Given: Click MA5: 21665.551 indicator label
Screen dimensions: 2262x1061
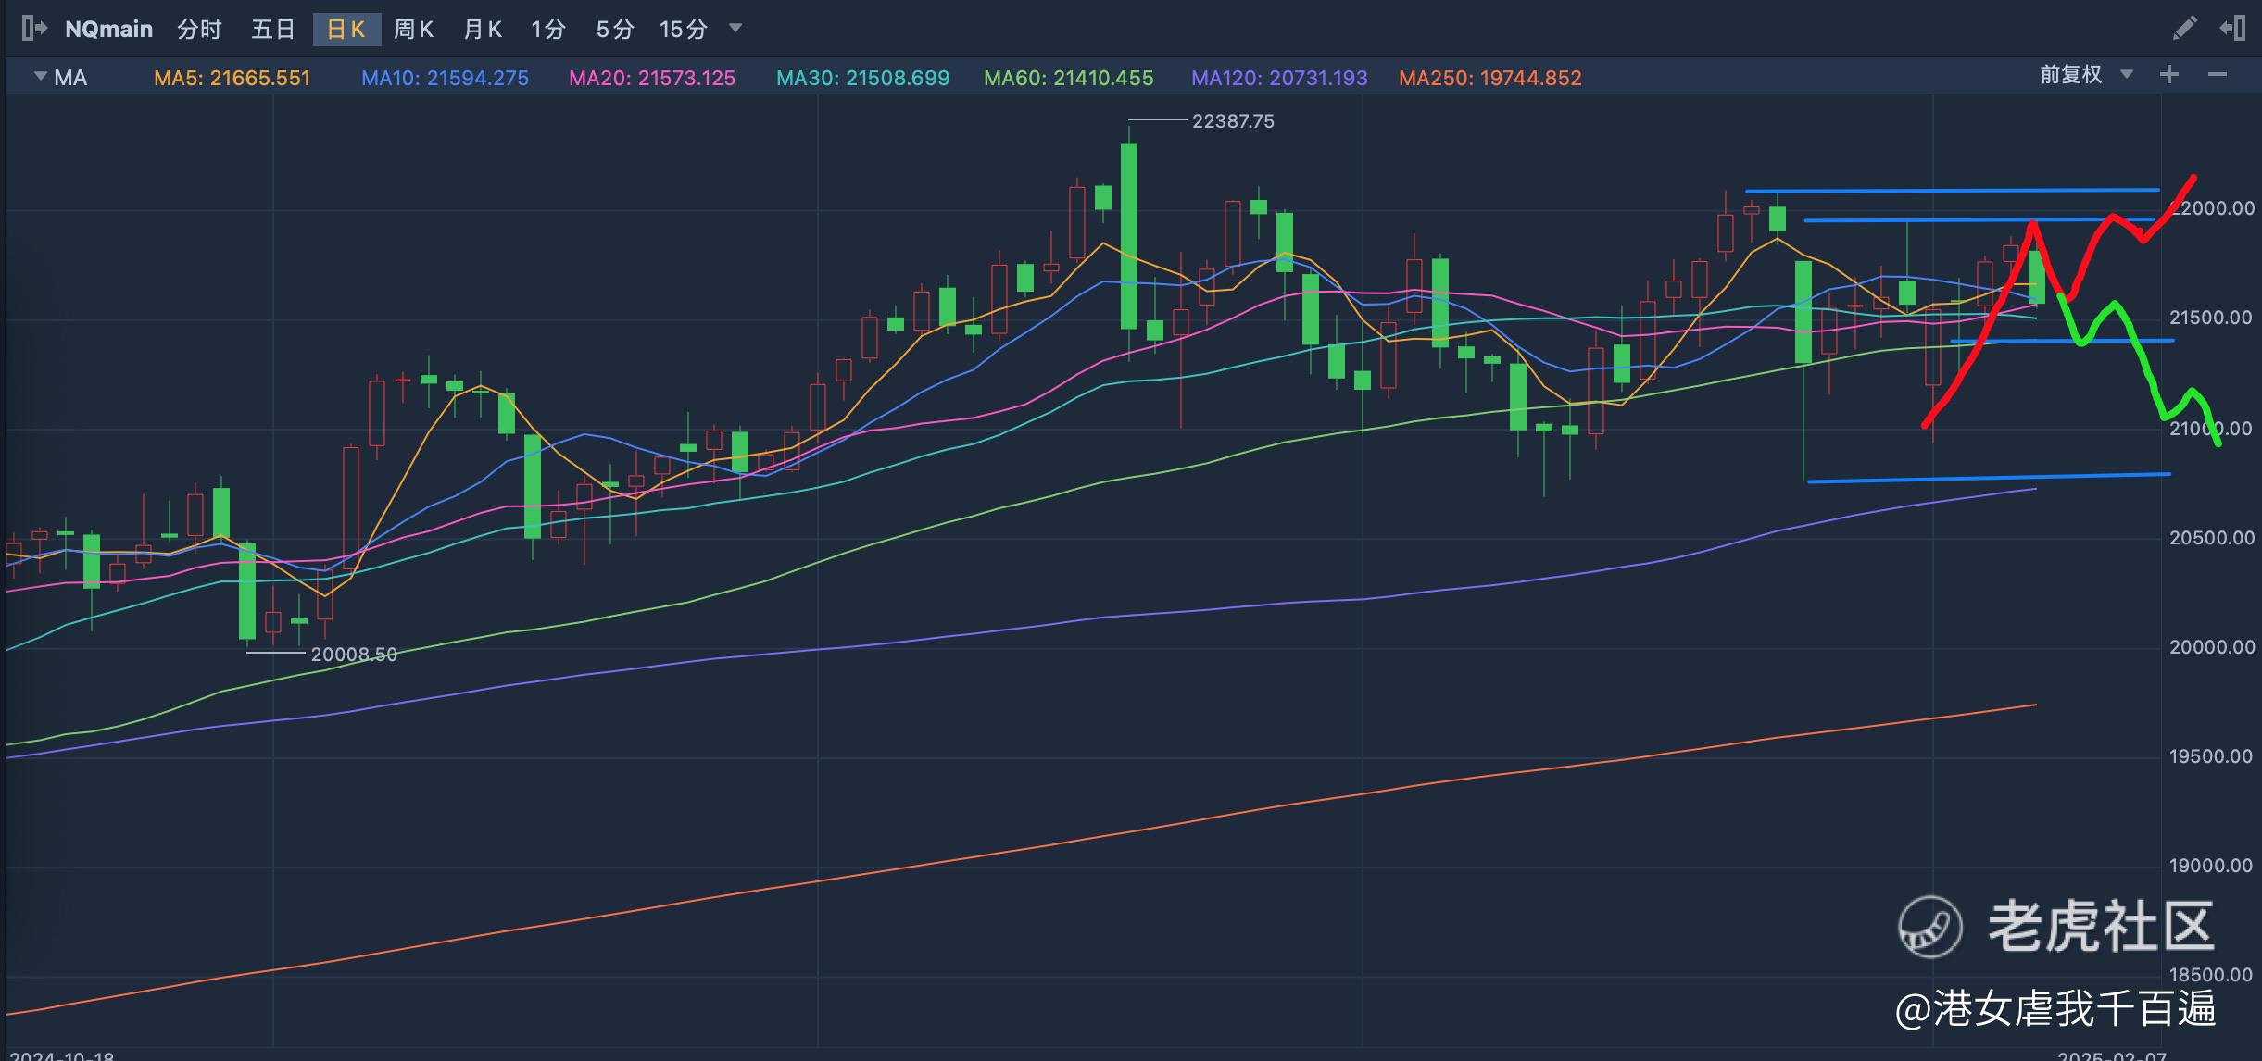Looking at the screenshot, I should [x=232, y=78].
